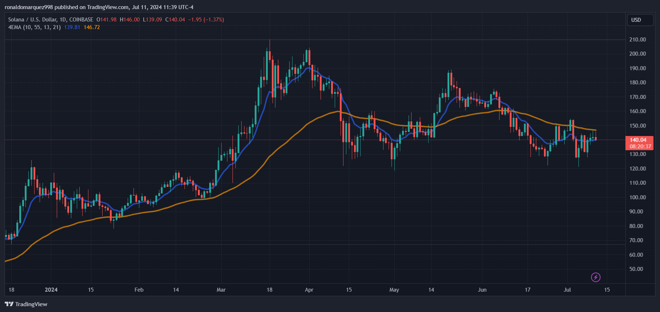
Task: Click the blue EMA value 139.81
Action: [72, 27]
